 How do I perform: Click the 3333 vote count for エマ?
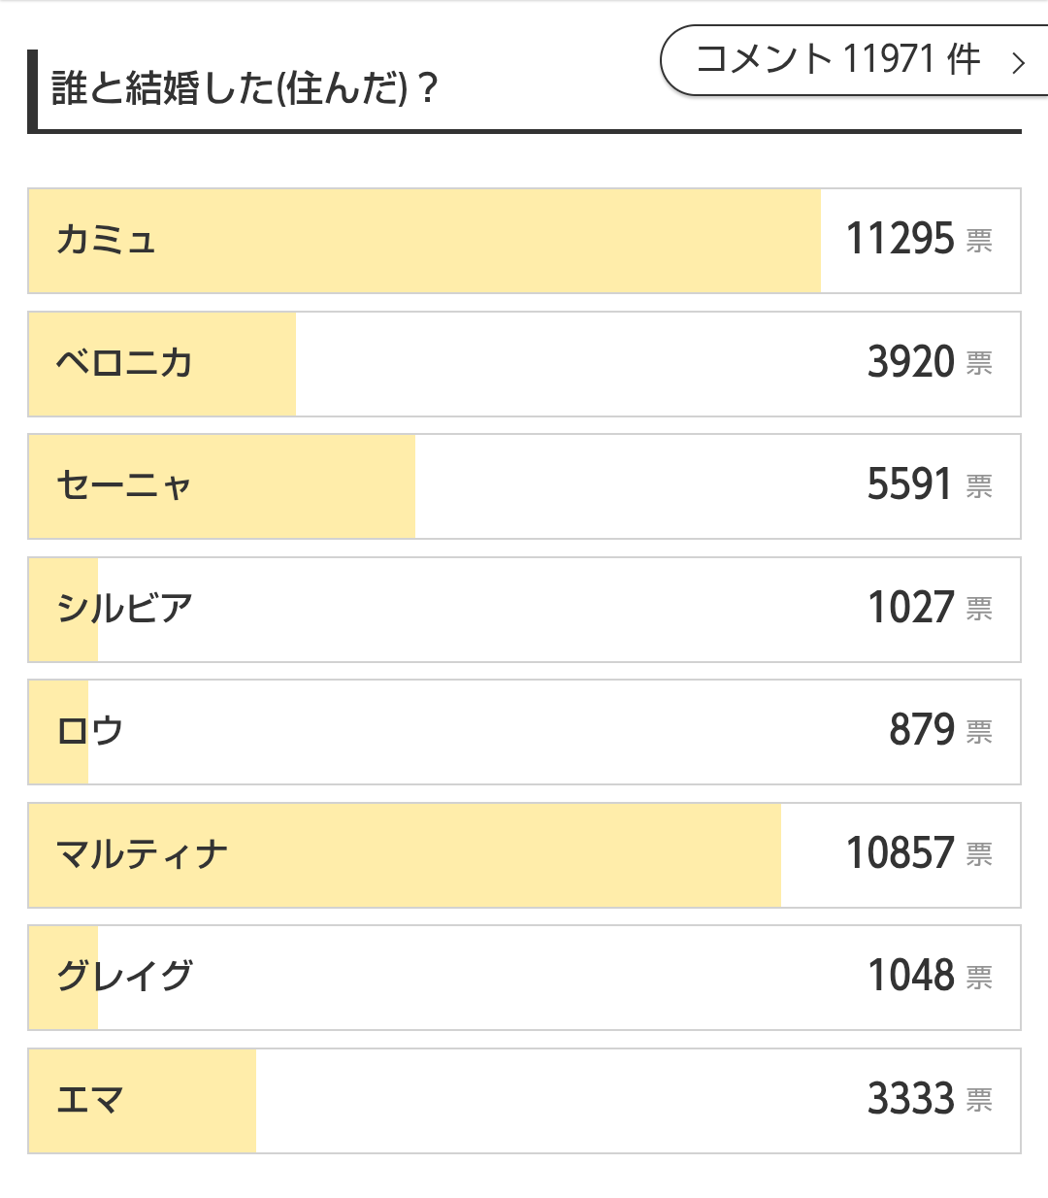(911, 1099)
